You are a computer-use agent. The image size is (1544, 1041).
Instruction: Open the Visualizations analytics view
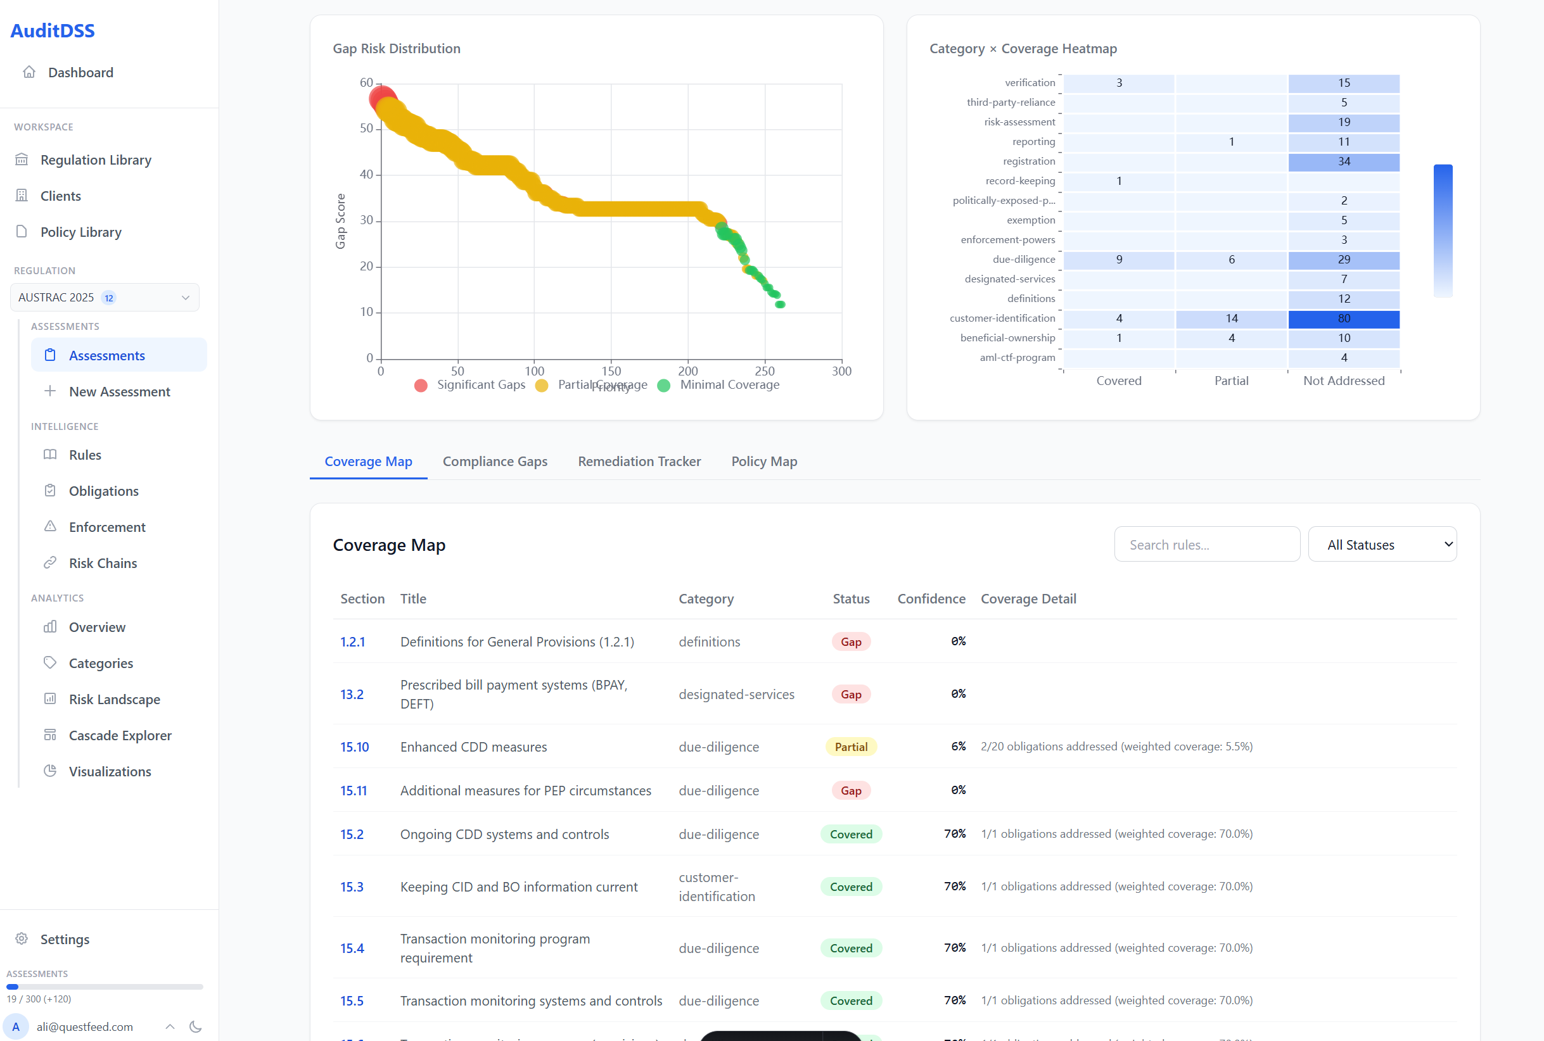pyautogui.click(x=110, y=771)
